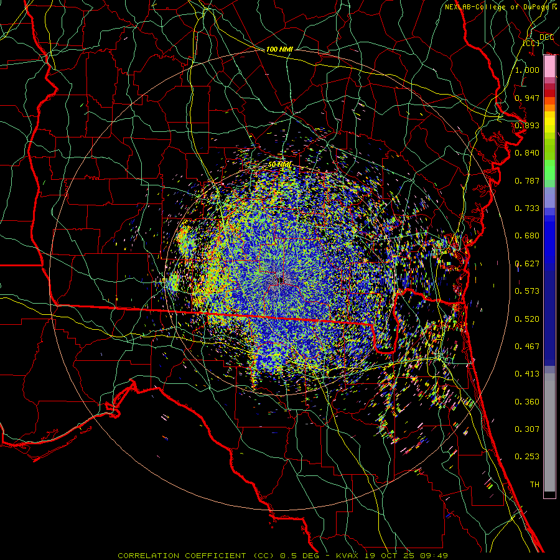Click the 50 NMI range ring label
Screen dimensions: 560x560
[x=279, y=164]
